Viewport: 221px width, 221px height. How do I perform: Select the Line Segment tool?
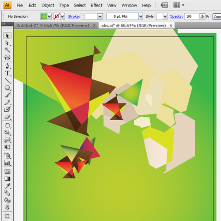[7, 80]
